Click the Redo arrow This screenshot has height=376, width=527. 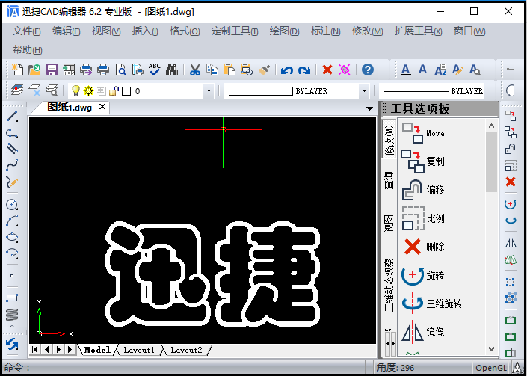pos(303,70)
